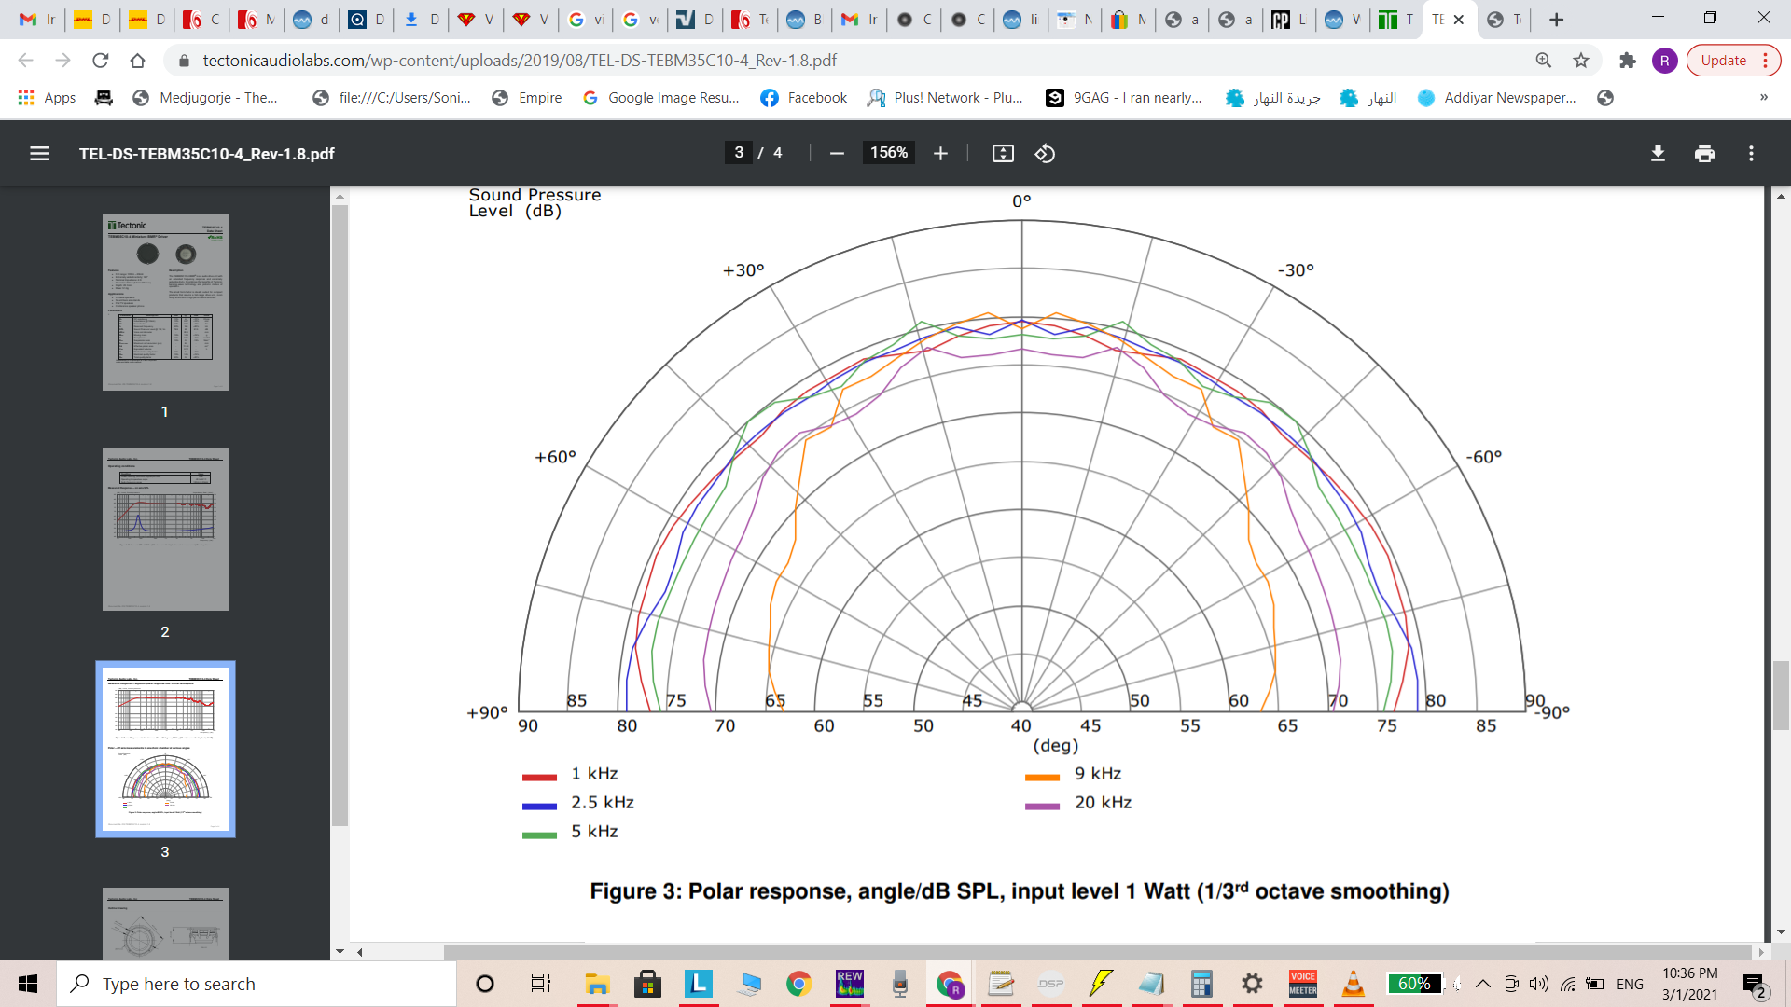Open the Extensions puzzle icon
This screenshot has height=1007, width=1791.
(1628, 61)
